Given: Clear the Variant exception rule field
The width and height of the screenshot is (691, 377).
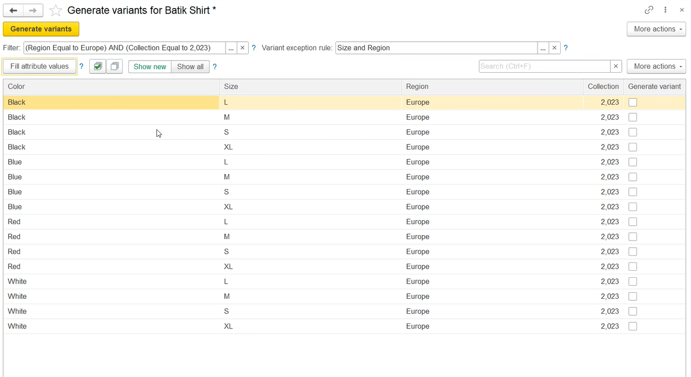Looking at the screenshot, I should click(554, 48).
